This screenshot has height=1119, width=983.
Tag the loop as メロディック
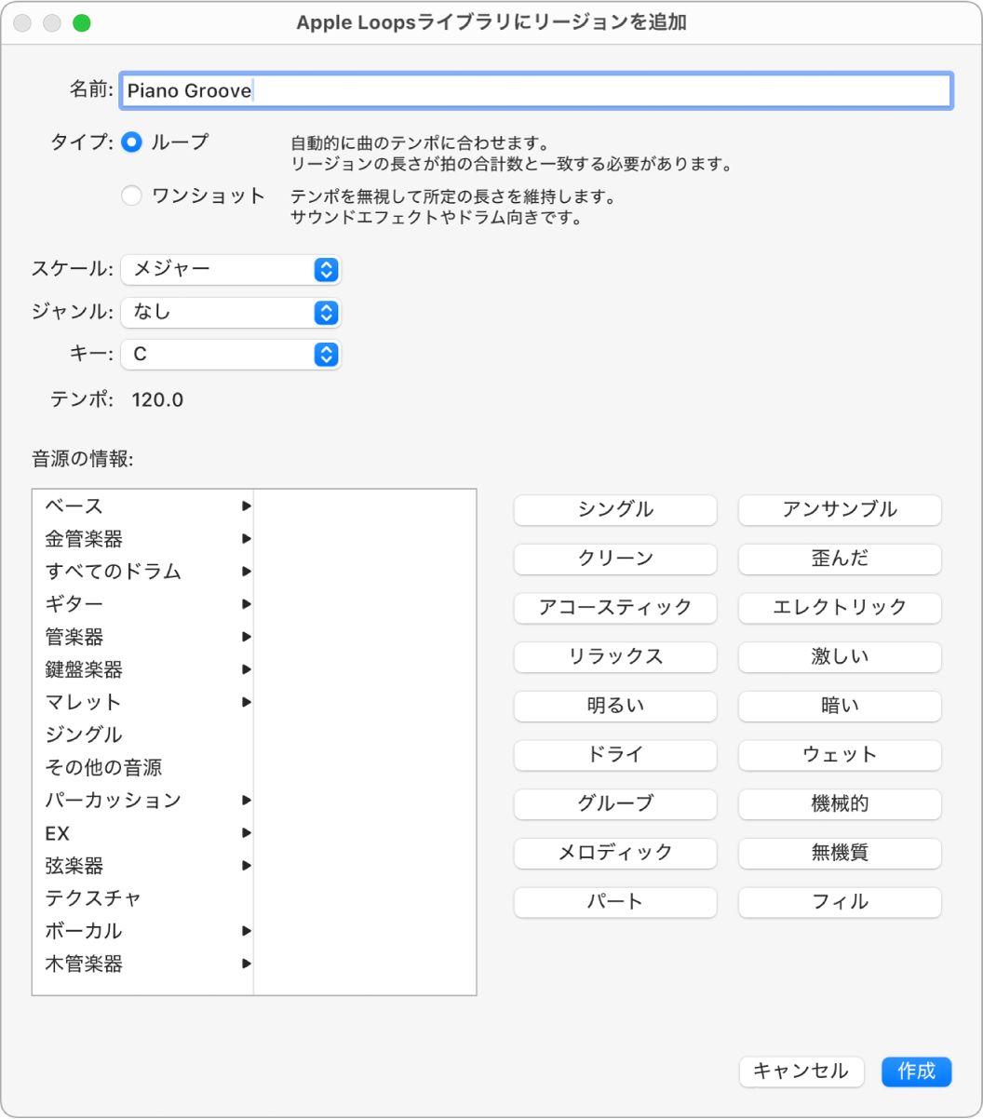(614, 853)
